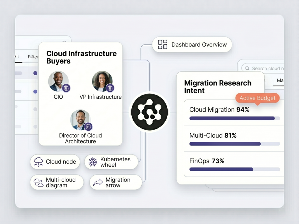
Task: Click the Migration Research Intent heading
Action: pos(218,87)
